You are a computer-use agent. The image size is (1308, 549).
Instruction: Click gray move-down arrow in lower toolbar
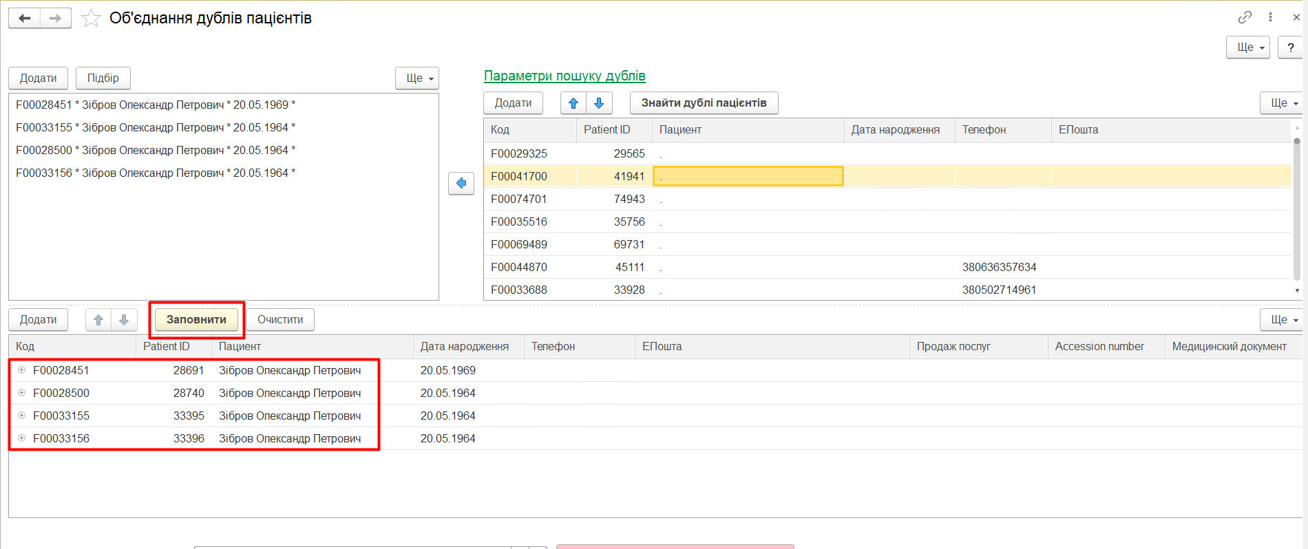[124, 320]
